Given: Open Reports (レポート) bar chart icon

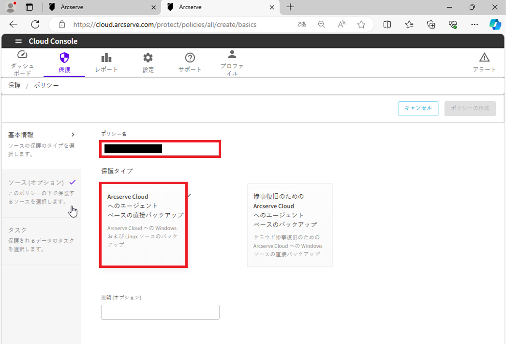Looking at the screenshot, I should [x=106, y=58].
